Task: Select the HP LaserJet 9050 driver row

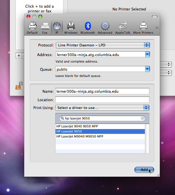Action: (x=100, y=131)
